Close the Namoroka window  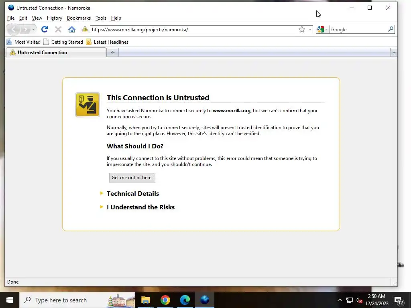tap(388, 8)
